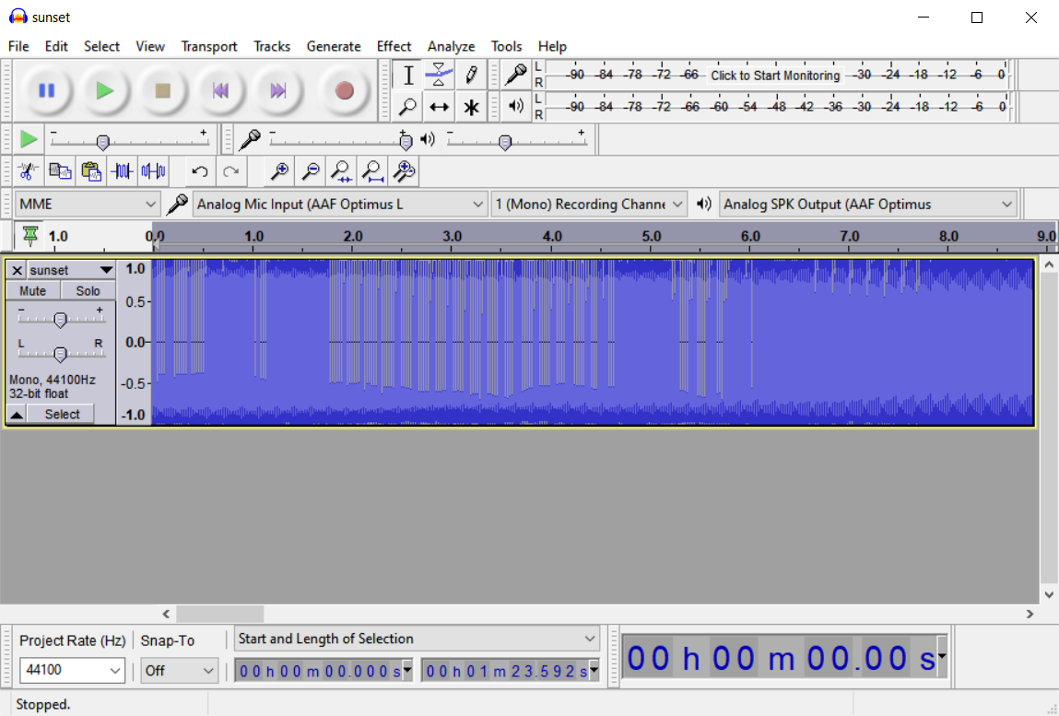
Task: Open the Analog SPK Output device dropdown
Action: (x=868, y=204)
